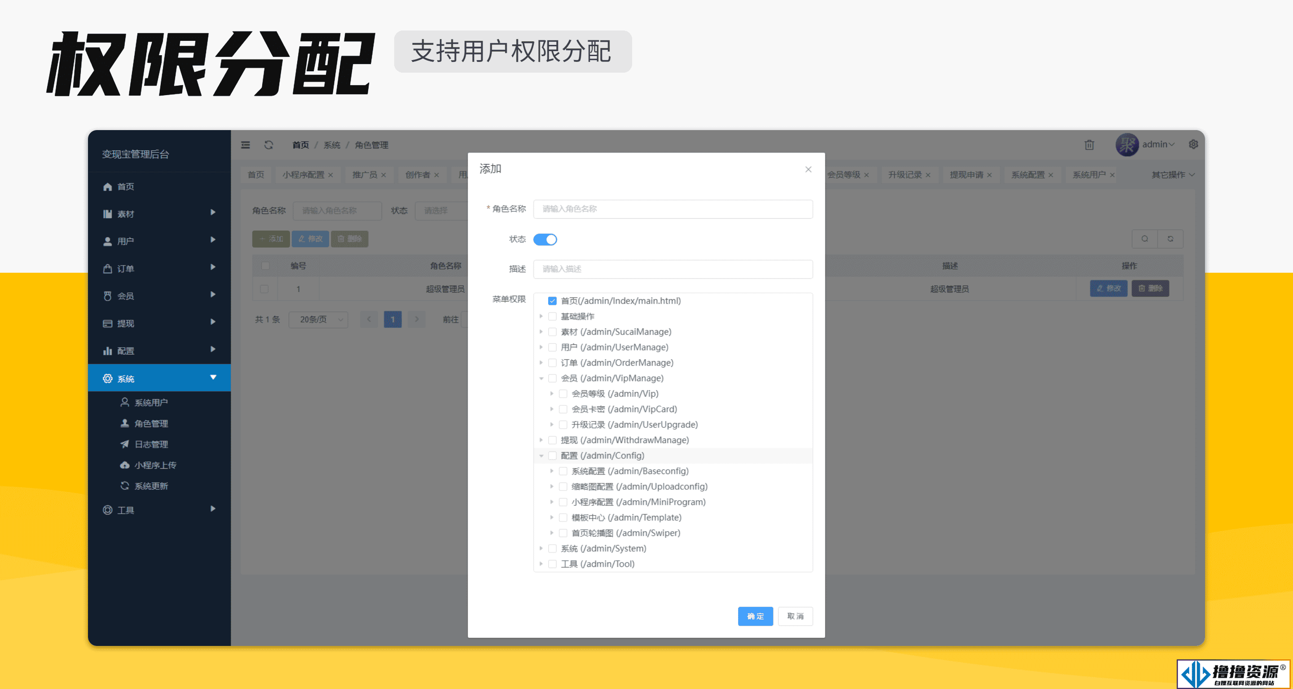Viewport: 1293px width, 689px height.
Task: Select the table header select-all checkbox
Action: (x=265, y=266)
